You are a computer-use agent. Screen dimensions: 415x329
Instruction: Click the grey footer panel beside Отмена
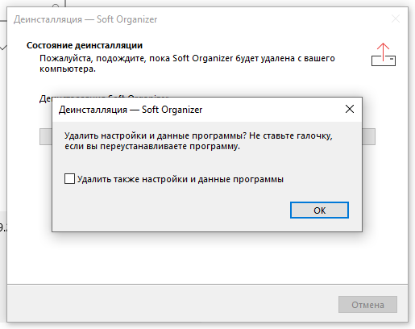[172, 304]
